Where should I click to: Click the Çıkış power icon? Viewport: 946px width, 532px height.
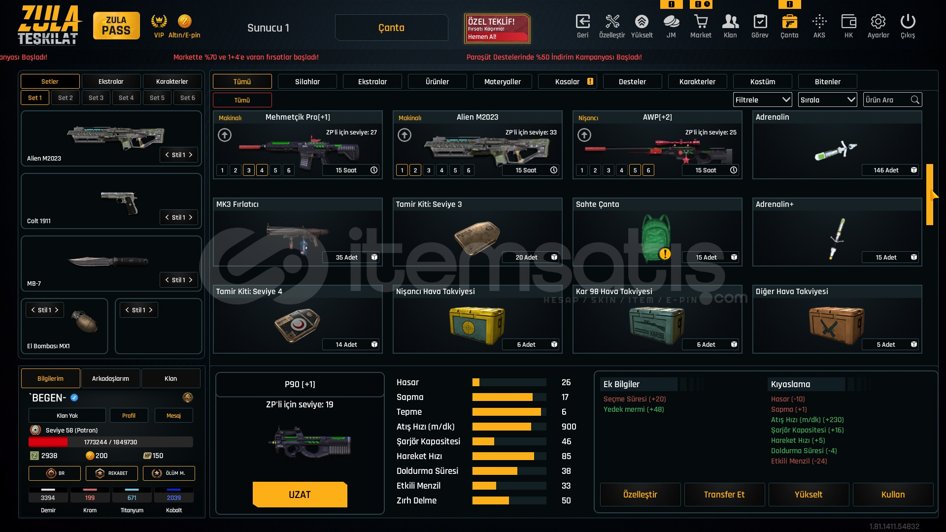(x=908, y=22)
